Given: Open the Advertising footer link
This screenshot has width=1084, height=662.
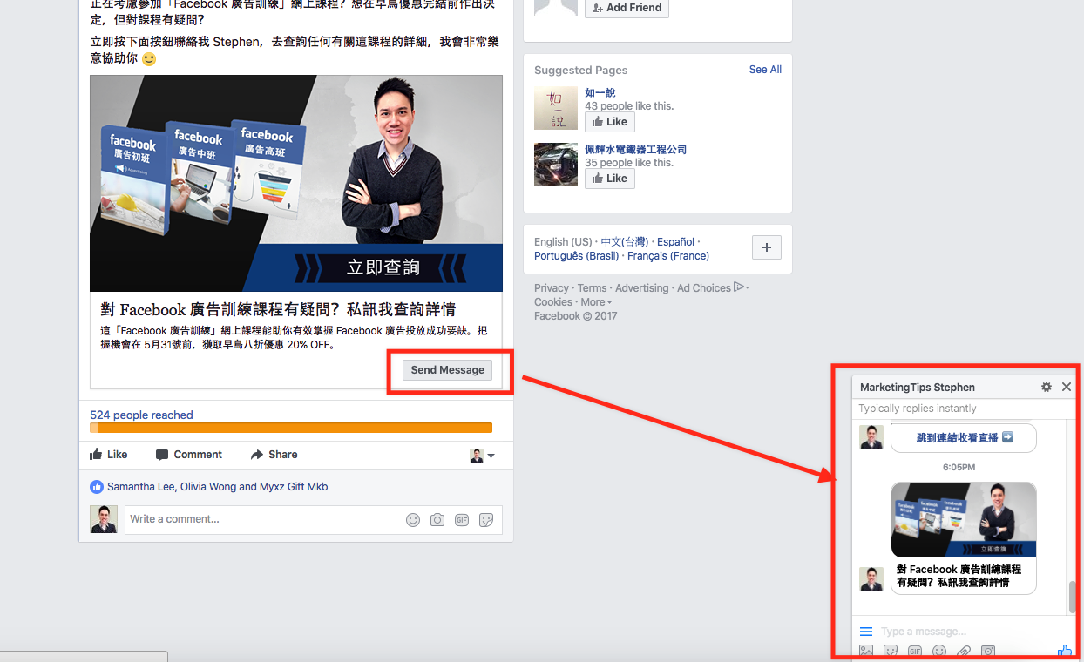Looking at the screenshot, I should click(642, 288).
